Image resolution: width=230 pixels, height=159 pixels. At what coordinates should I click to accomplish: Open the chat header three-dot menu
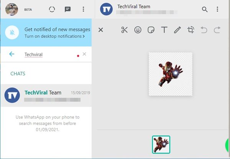217,9
